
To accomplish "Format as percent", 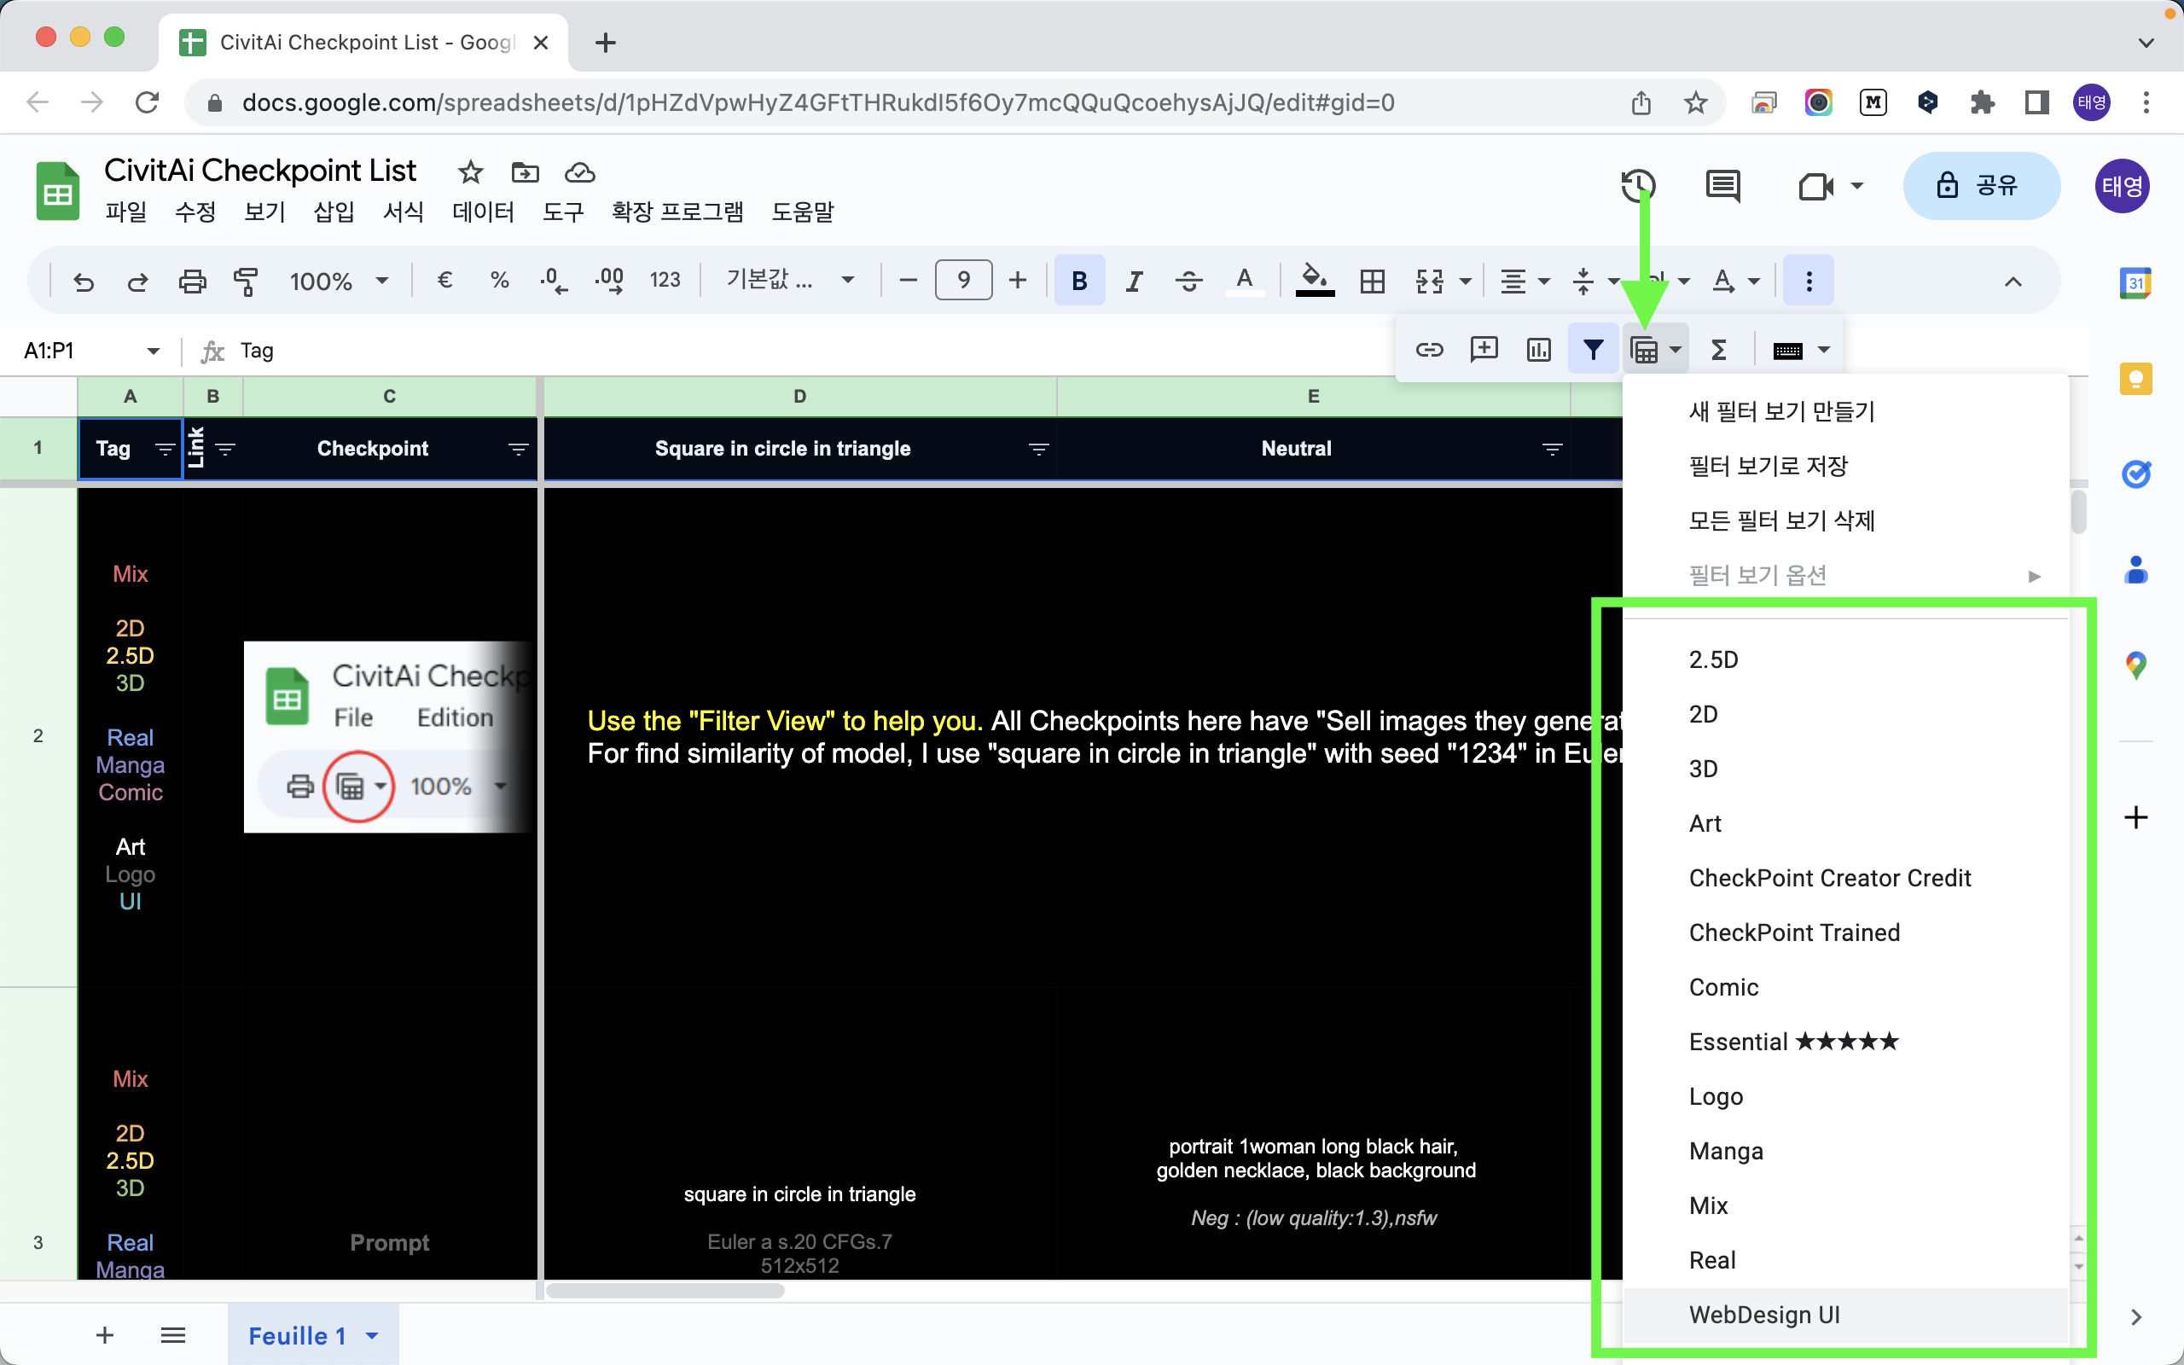I will pos(499,281).
